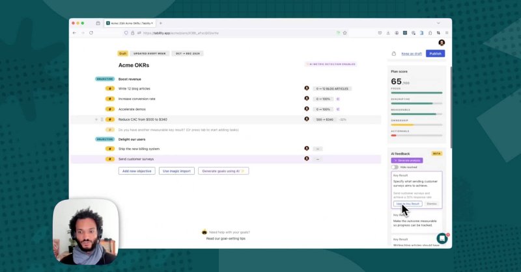The height and width of the screenshot is (272, 521).
Task: Click the hash badge on Increase conversion rate
Action: pos(110,99)
